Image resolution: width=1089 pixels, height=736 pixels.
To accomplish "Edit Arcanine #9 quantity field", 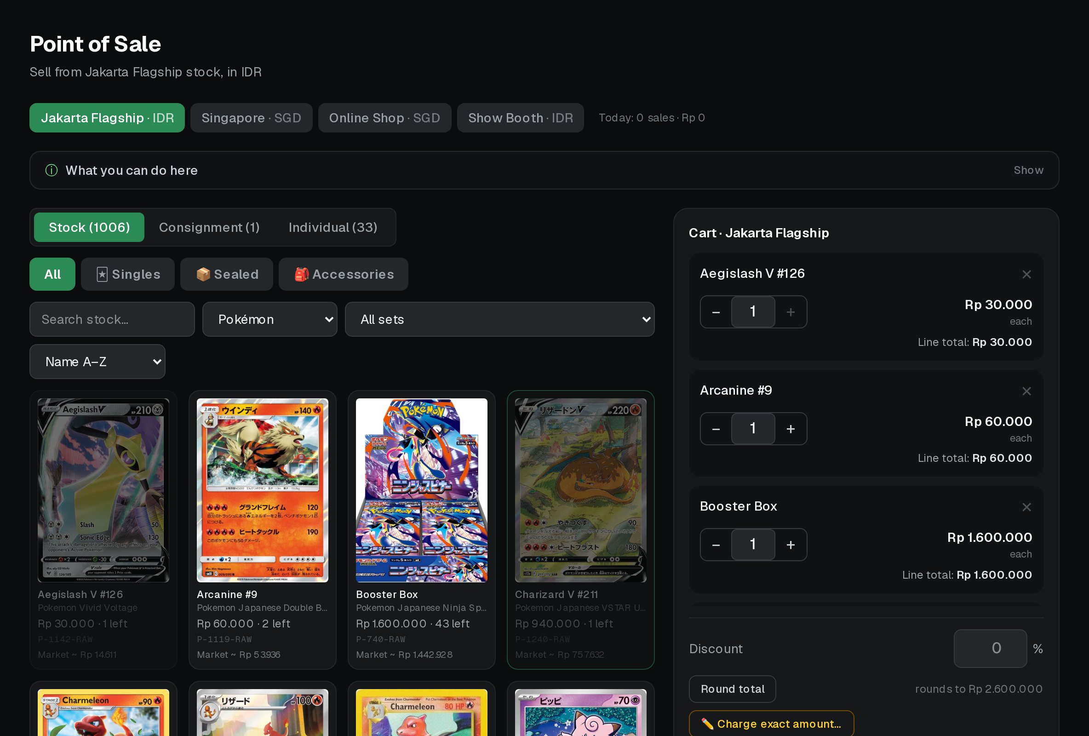I will (x=753, y=428).
